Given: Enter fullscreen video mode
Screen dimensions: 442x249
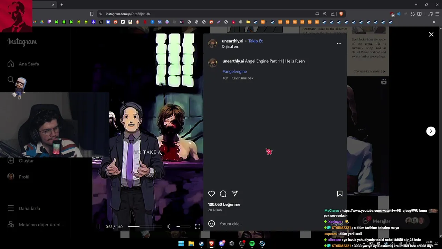Looking at the screenshot, I should tap(198, 227).
